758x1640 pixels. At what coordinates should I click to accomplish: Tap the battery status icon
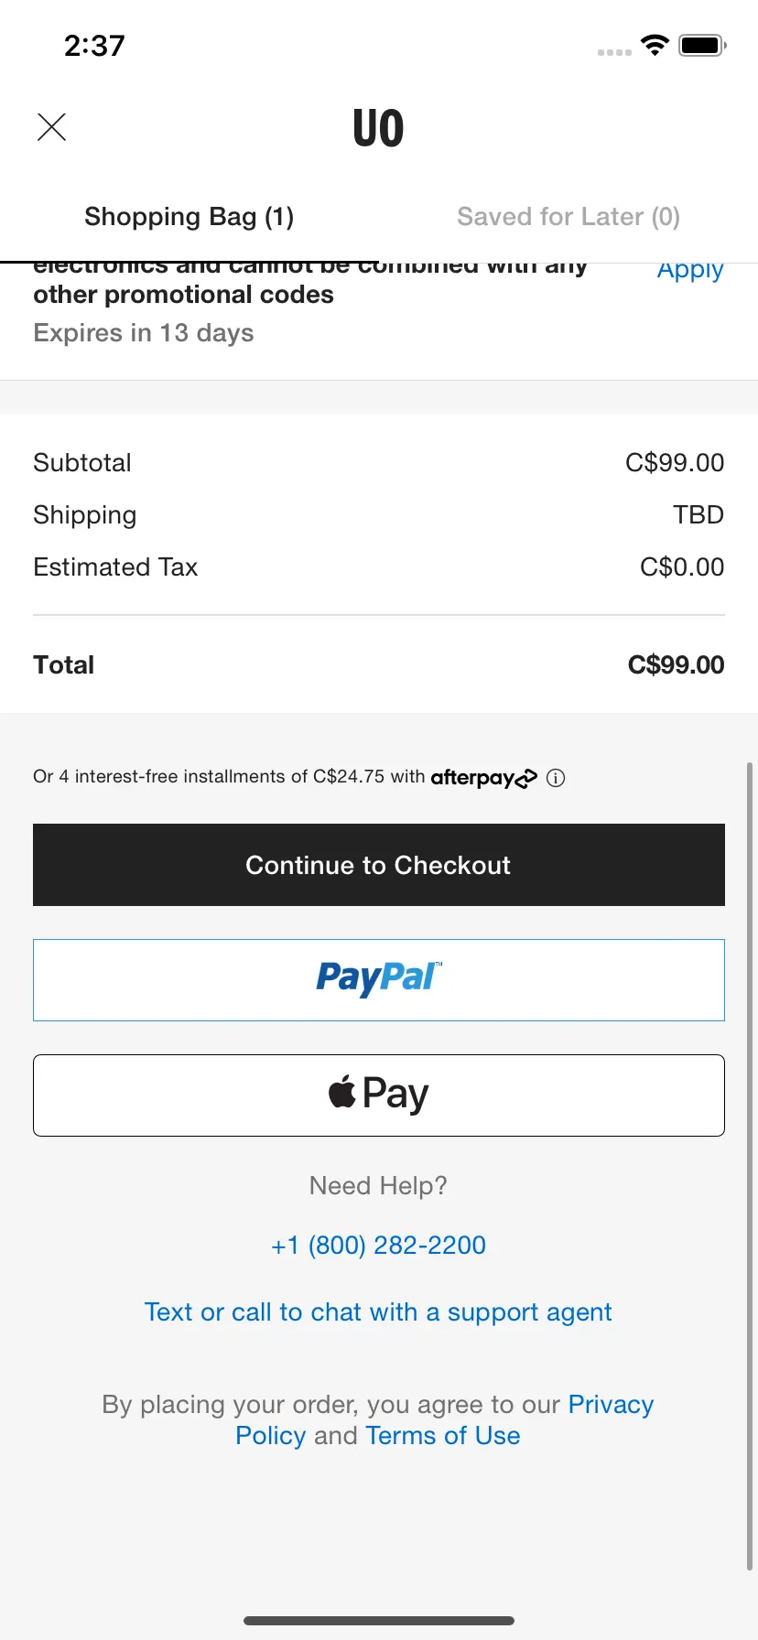[702, 45]
